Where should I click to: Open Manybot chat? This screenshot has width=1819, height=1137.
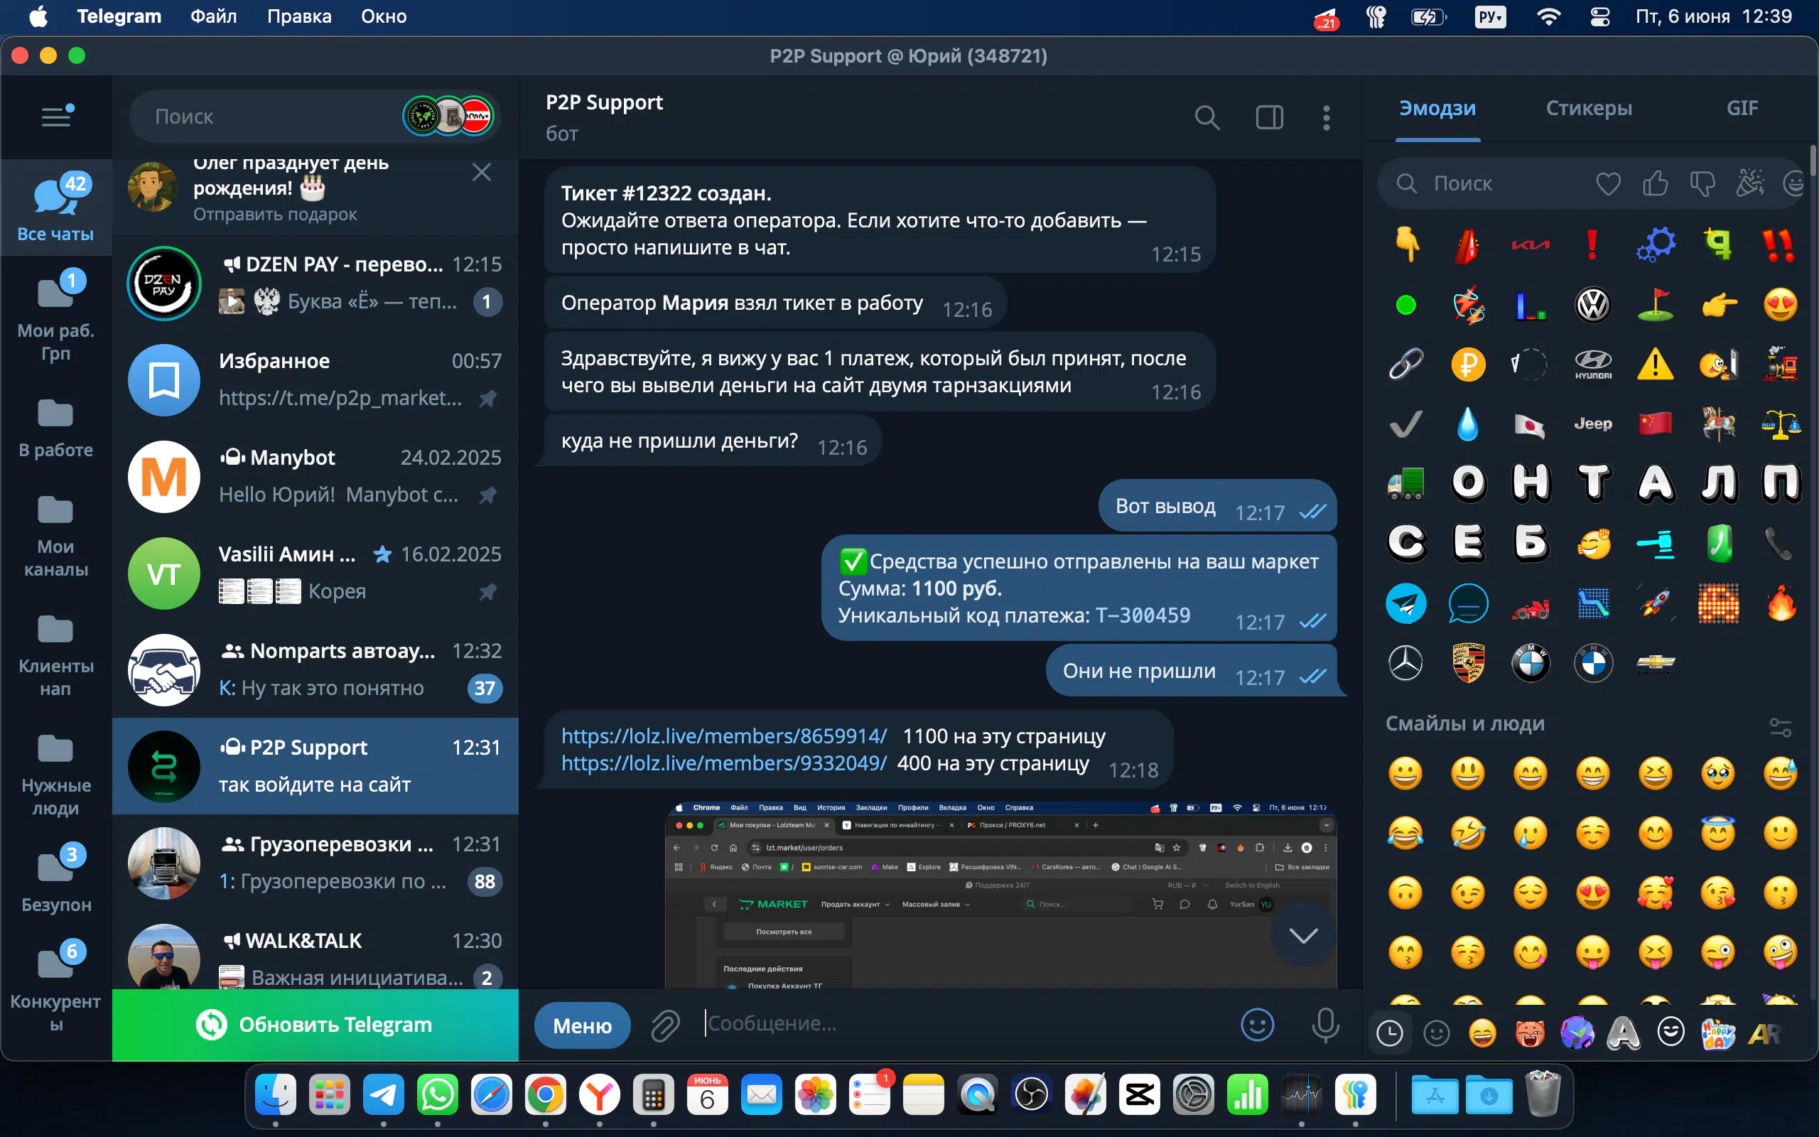315,476
